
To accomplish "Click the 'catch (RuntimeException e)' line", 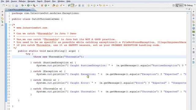I will [53, 62].
